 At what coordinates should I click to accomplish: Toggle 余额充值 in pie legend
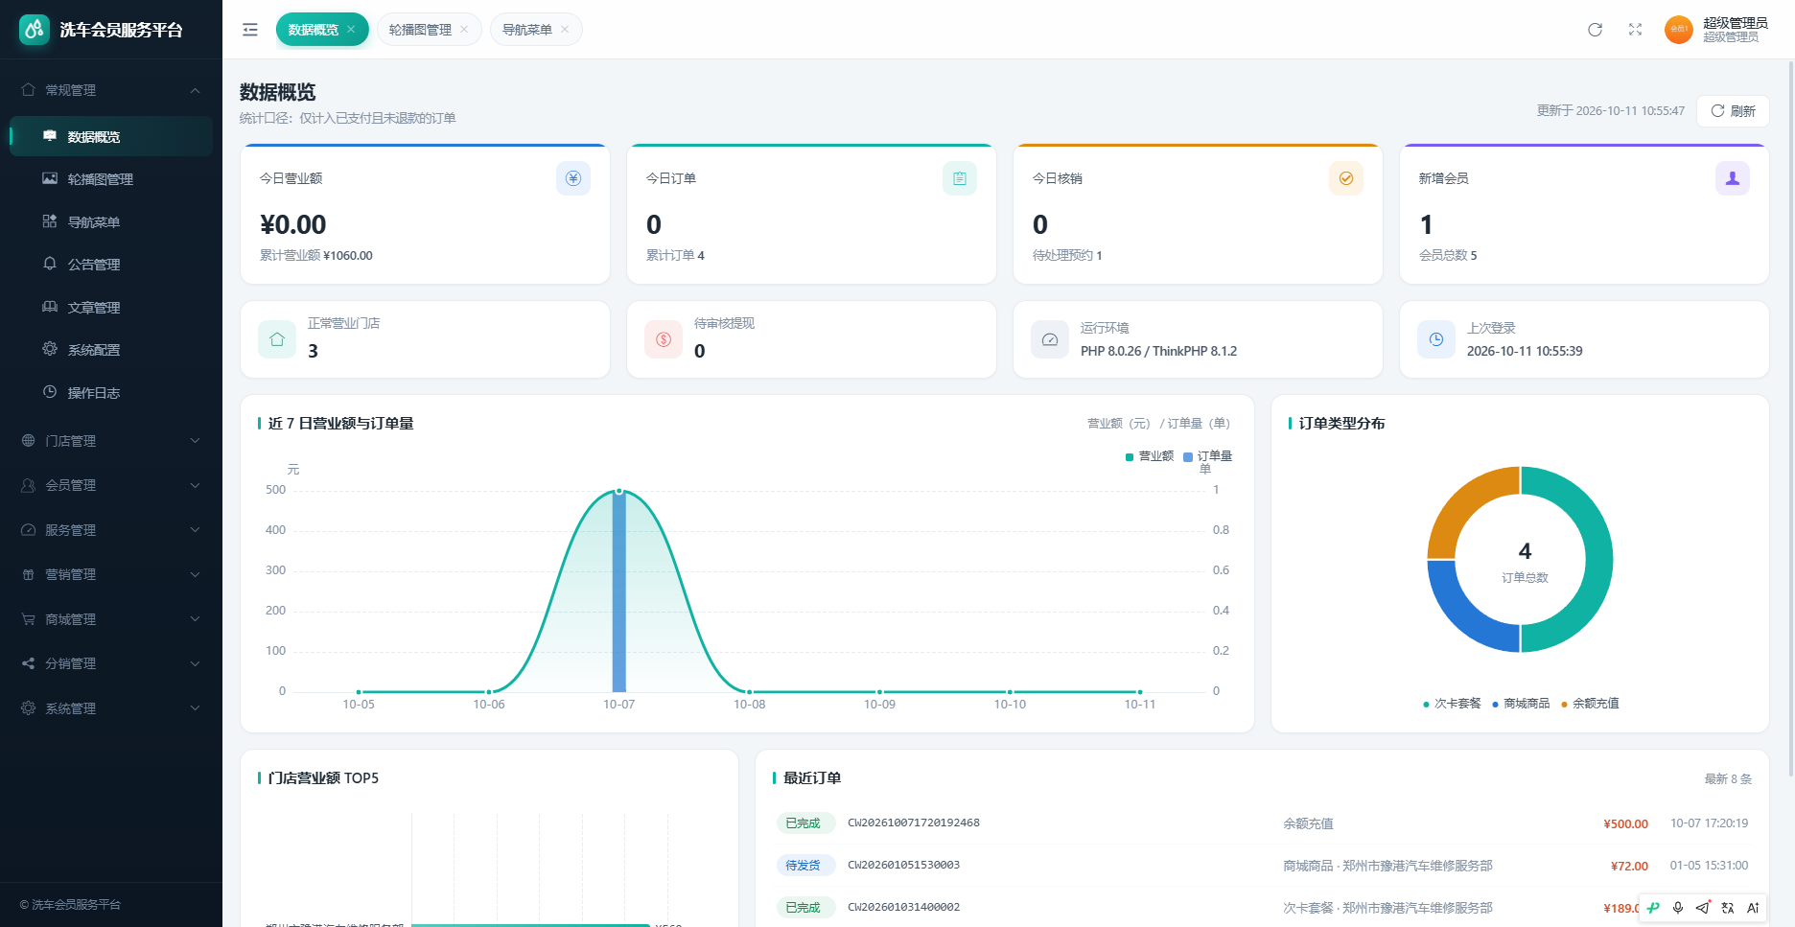[1590, 704]
